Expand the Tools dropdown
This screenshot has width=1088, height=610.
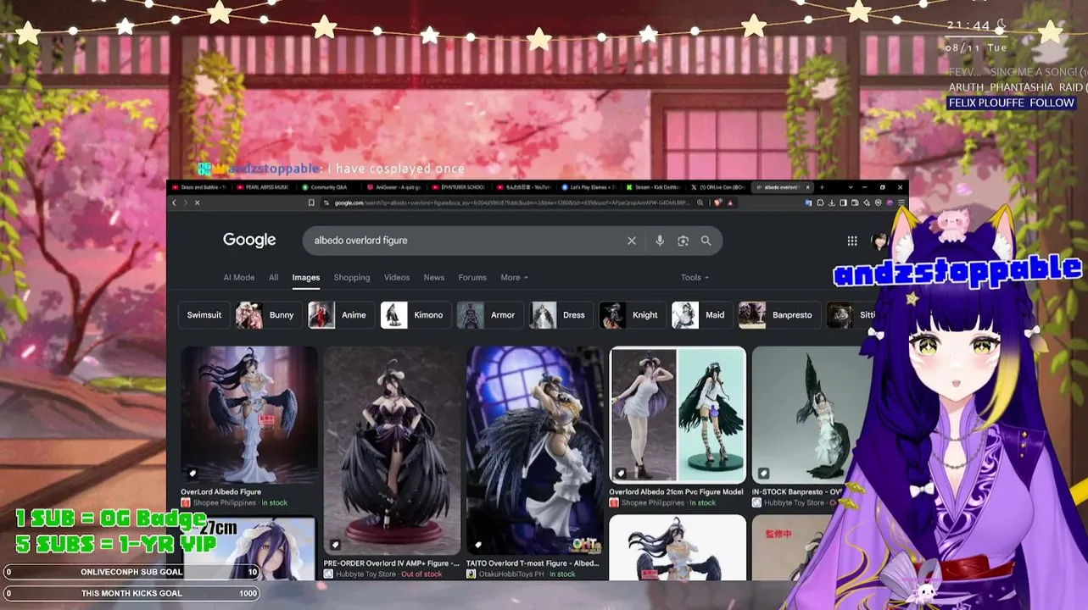(695, 277)
